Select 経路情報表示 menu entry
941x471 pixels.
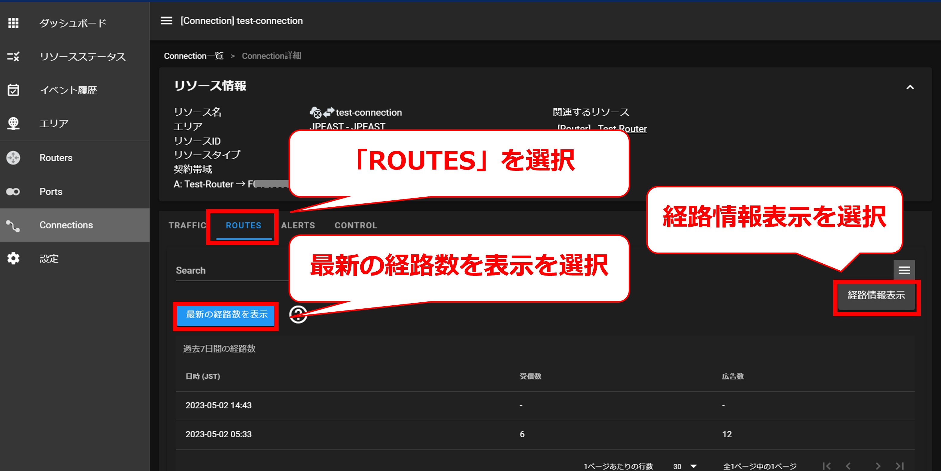click(876, 295)
